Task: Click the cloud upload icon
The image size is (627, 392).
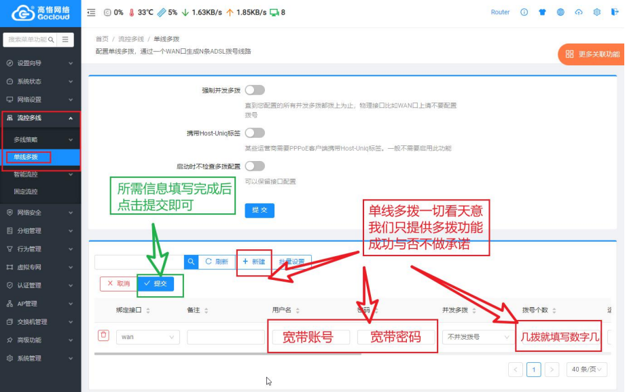Action: coord(579,12)
